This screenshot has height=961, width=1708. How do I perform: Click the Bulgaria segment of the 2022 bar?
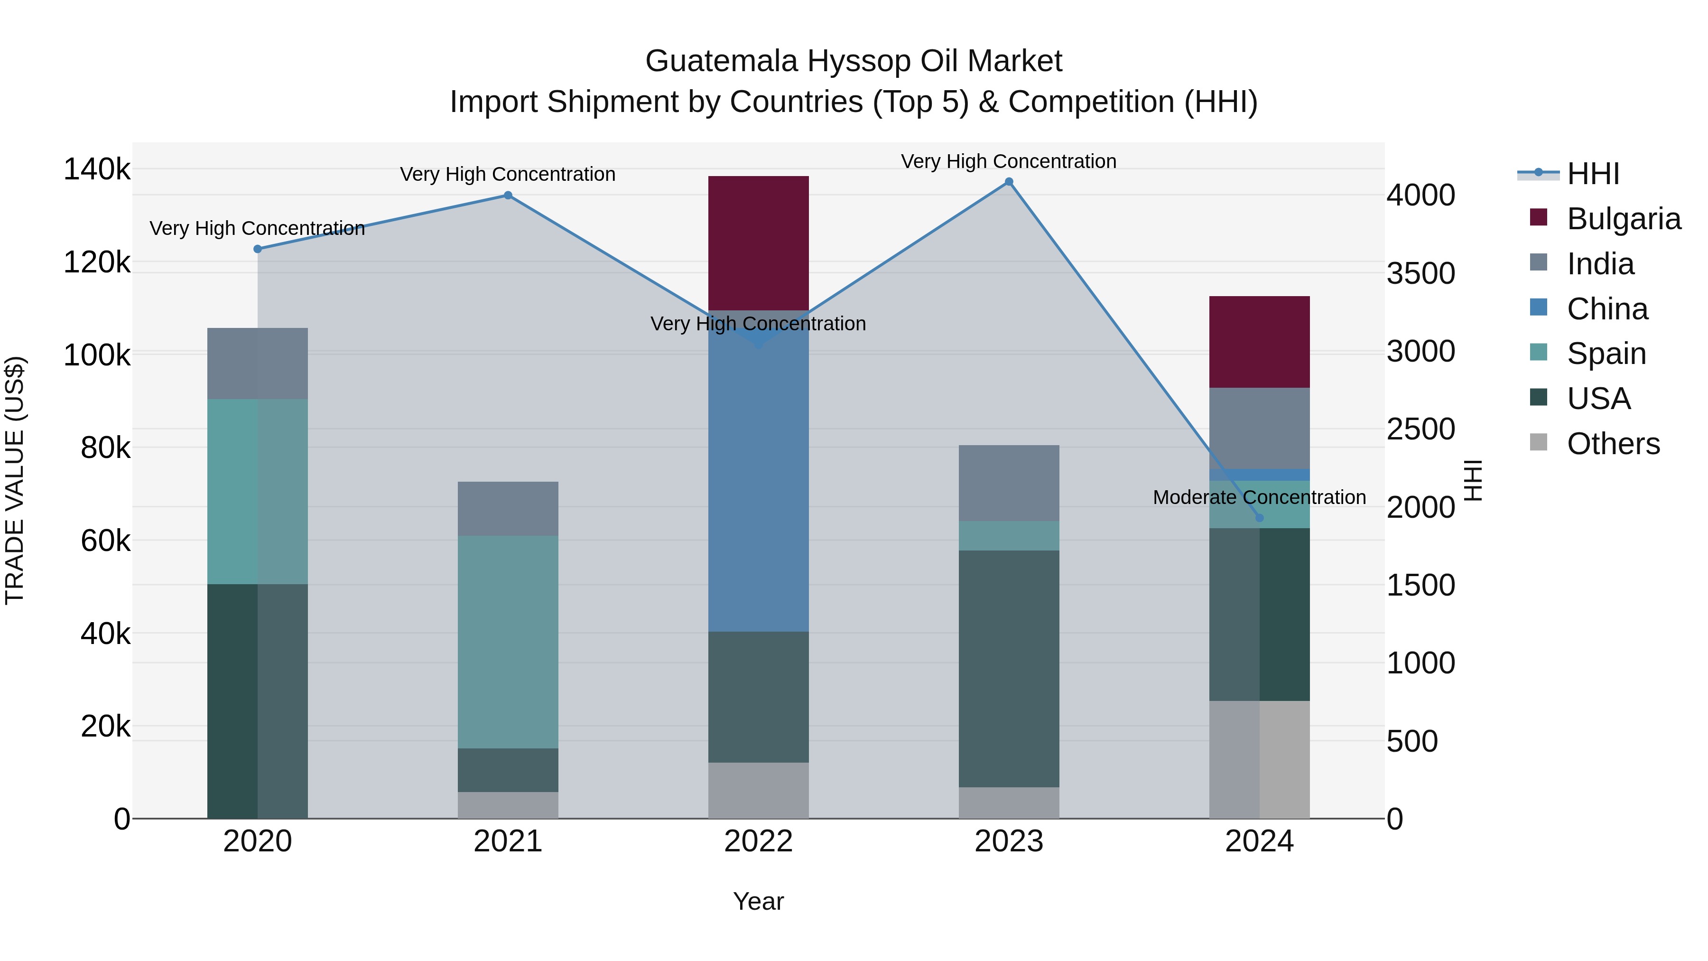759,243
